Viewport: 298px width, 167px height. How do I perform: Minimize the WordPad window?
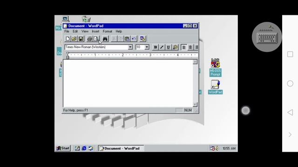[185, 26]
